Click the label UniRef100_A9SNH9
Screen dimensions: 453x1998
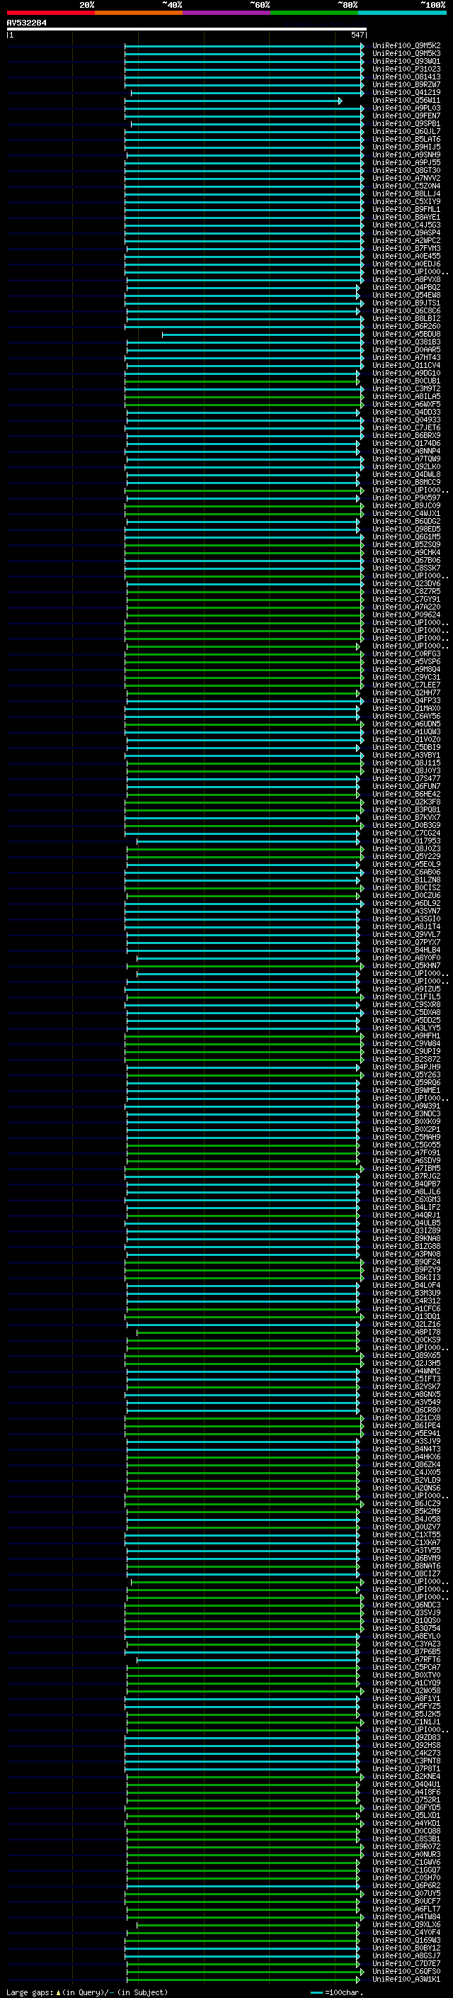(x=406, y=155)
